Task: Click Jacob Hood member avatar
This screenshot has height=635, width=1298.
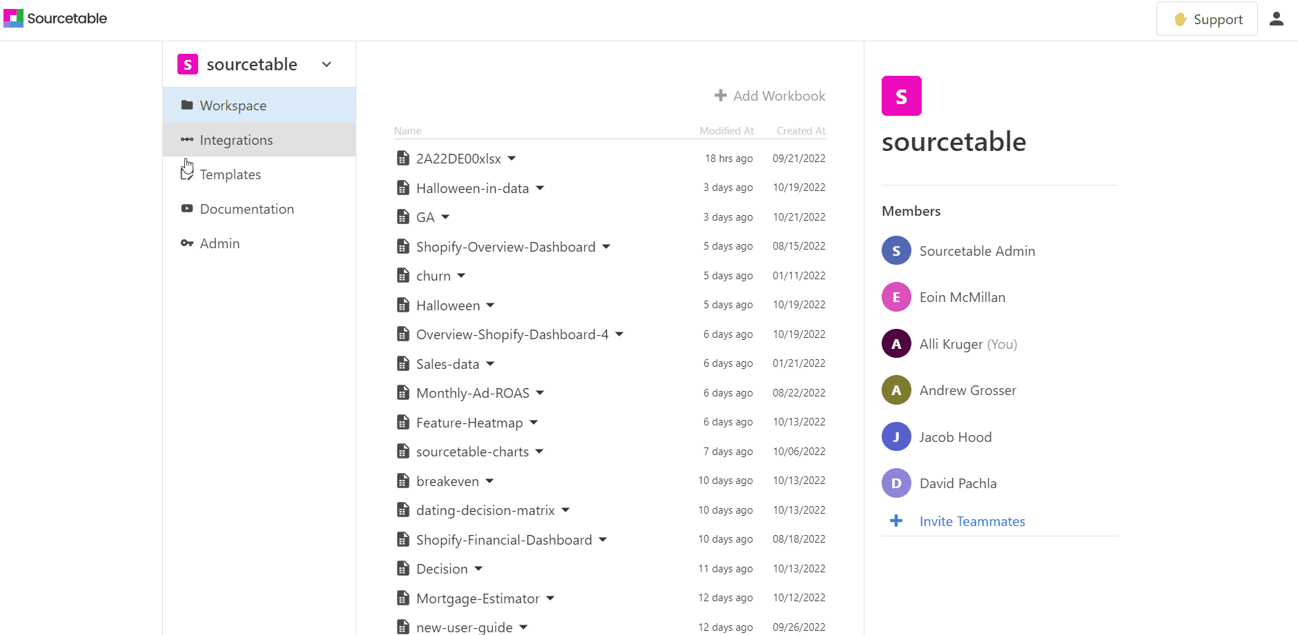Action: click(896, 437)
